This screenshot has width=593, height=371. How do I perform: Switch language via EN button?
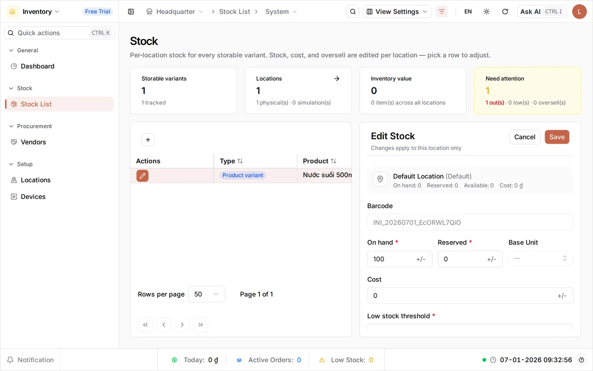[x=468, y=11]
